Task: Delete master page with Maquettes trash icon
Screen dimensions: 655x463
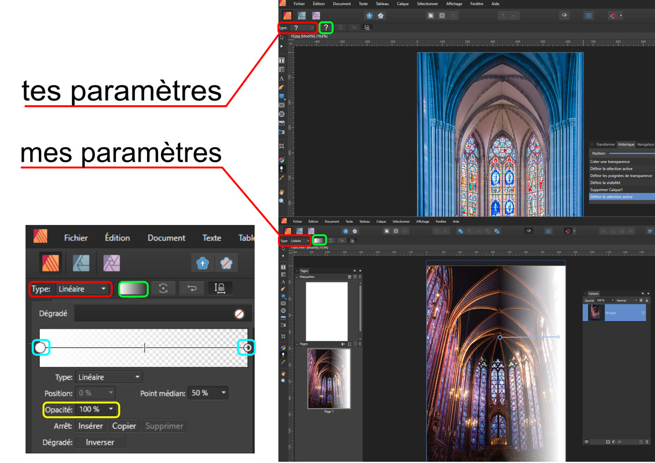Action: pos(360,277)
